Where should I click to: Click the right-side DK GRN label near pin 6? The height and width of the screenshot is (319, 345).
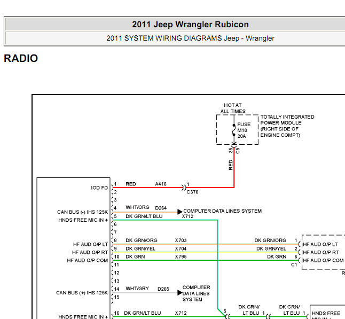coord(277,256)
